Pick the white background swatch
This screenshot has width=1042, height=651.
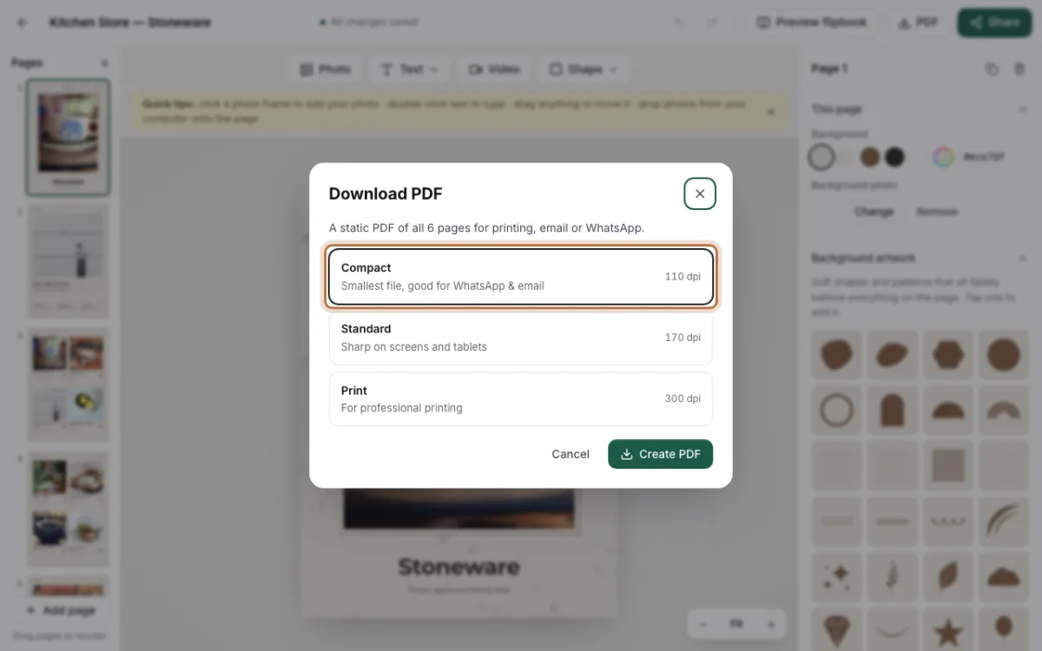click(846, 157)
